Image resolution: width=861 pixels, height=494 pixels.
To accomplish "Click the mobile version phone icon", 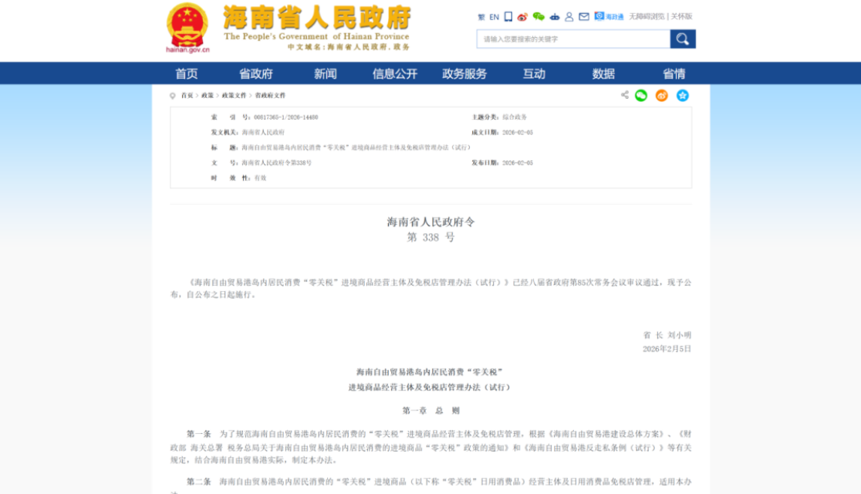I will (508, 16).
